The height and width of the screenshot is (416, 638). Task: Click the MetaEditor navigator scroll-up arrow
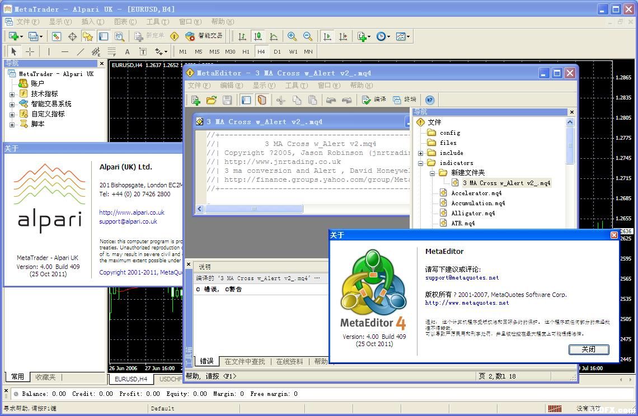(570, 122)
